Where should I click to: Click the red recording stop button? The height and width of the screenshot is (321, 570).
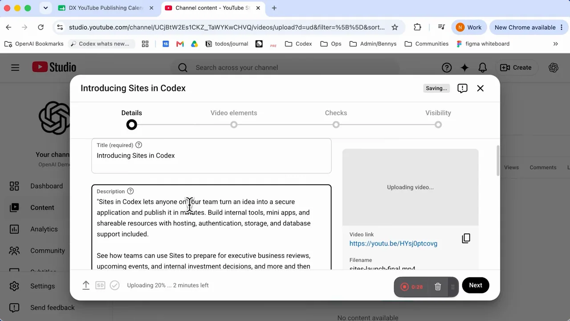point(405,287)
